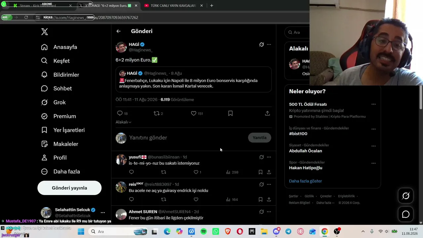Open the Gizlilik footer link

click(x=309, y=196)
